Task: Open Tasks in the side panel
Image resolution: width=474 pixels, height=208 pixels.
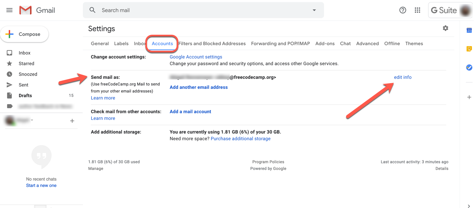Action: click(x=469, y=67)
